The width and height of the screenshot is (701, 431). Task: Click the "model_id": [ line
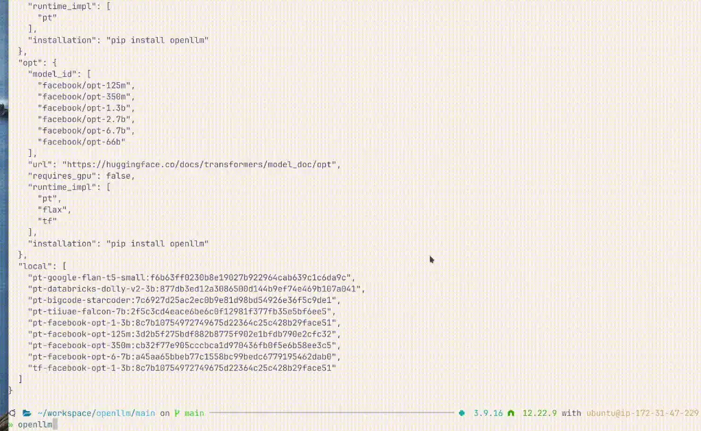(x=60, y=74)
